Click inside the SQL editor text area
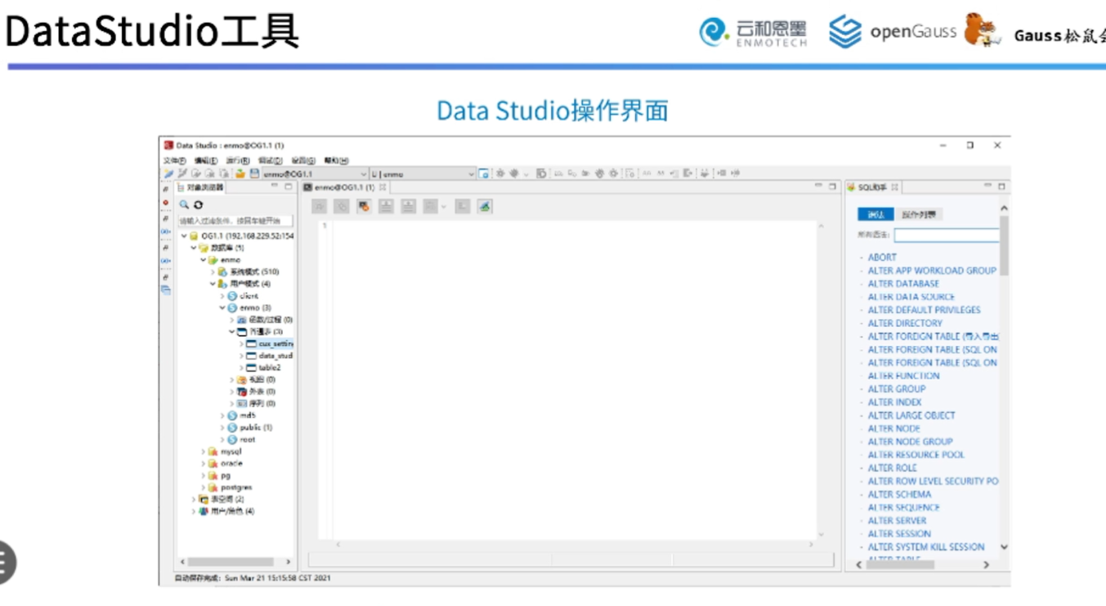The image size is (1106, 606). pos(574,380)
